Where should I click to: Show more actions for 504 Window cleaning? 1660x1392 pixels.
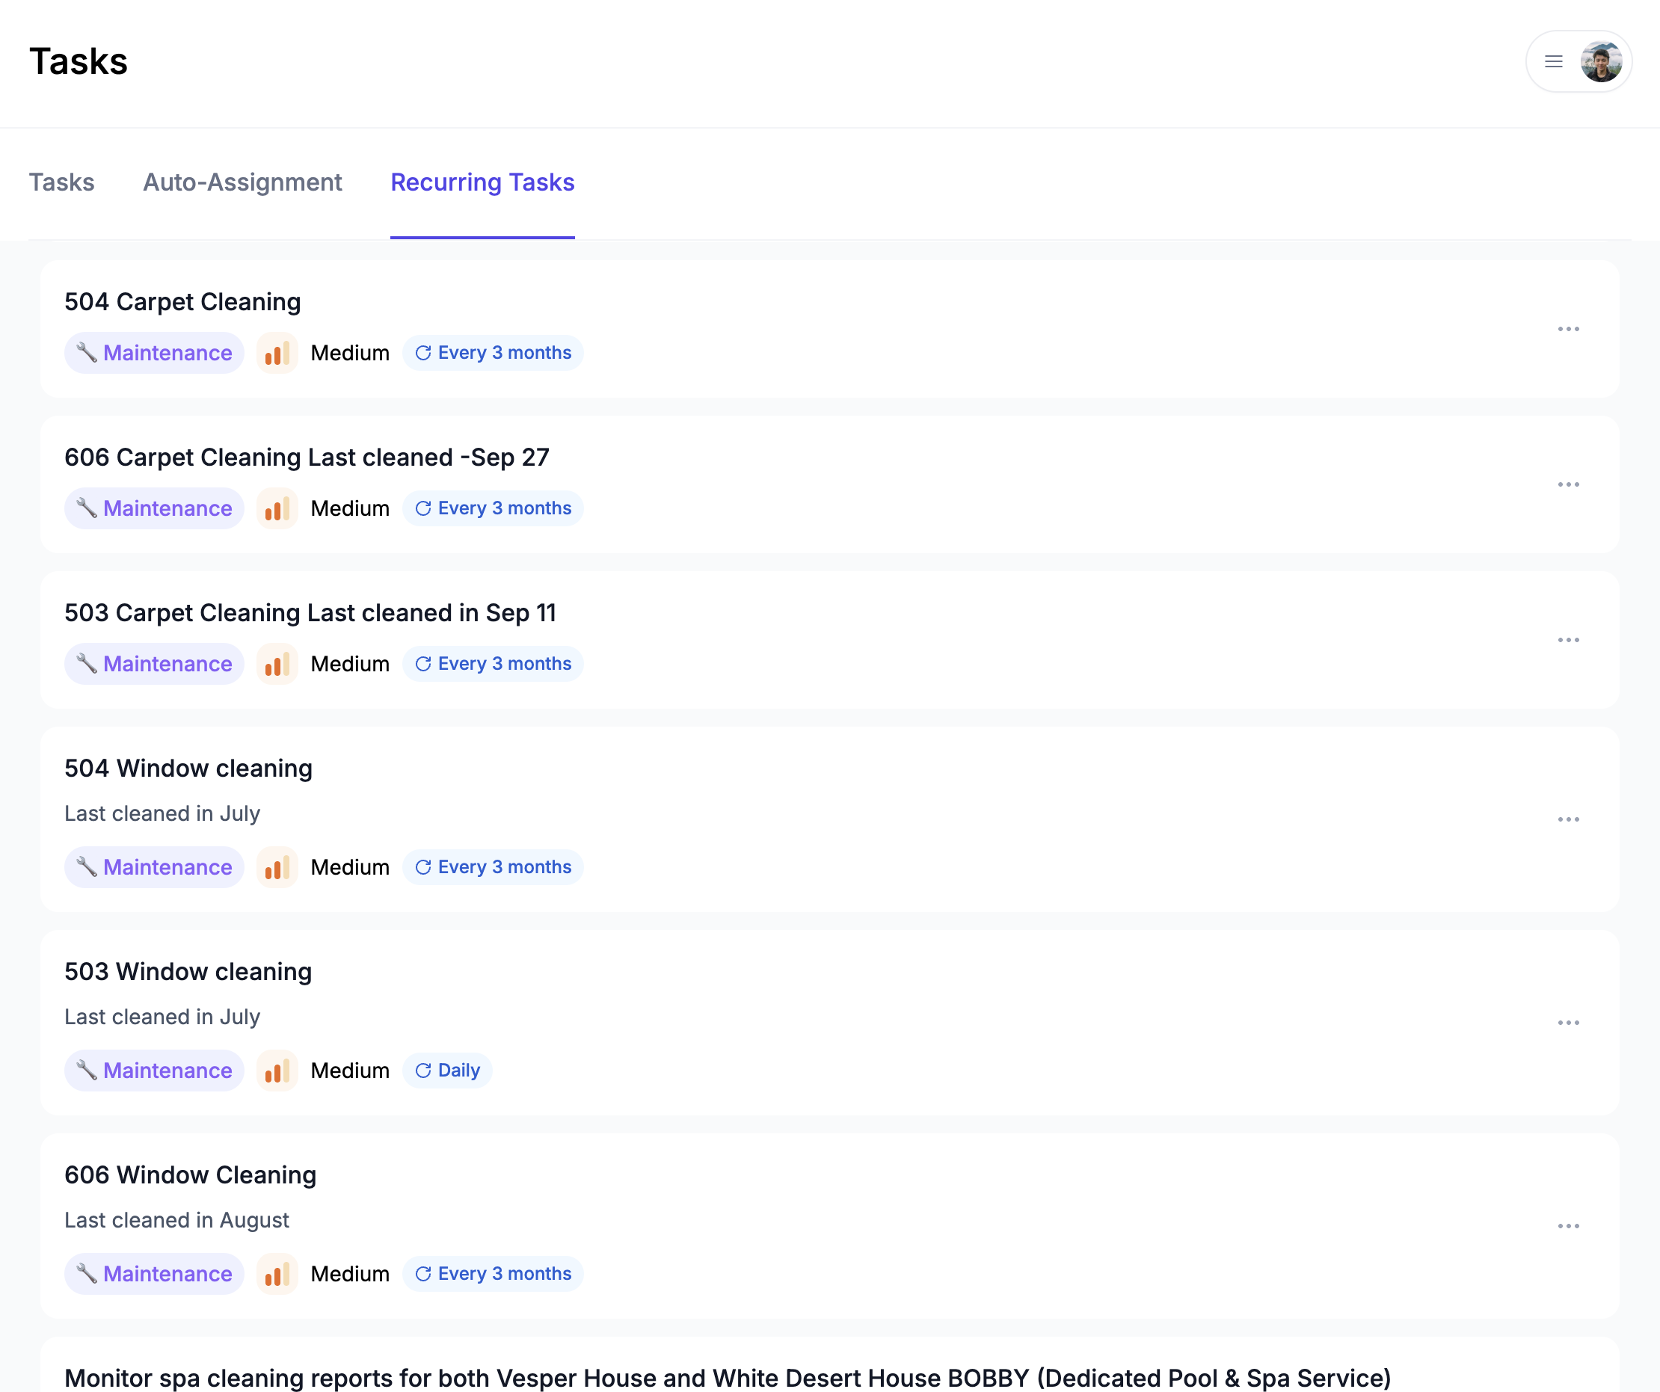(x=1567, y=819)
